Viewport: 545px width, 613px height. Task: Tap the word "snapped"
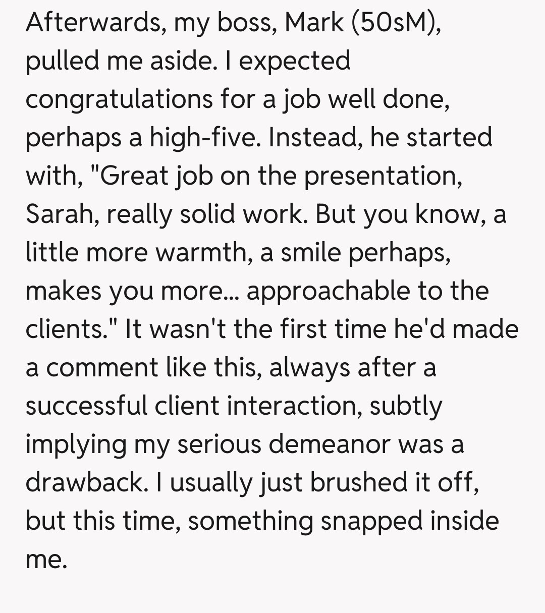tap(371, 521)
